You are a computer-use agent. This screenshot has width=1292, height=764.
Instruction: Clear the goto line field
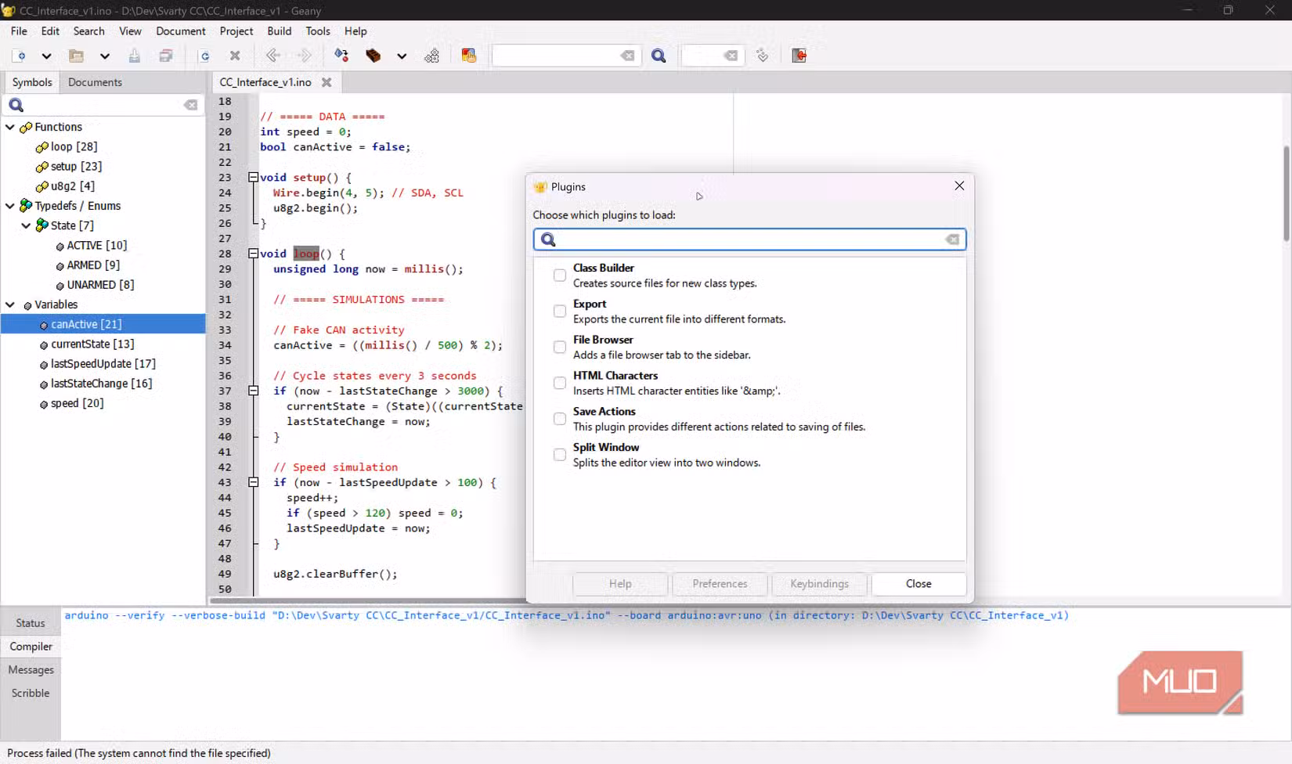pos(731,56)
